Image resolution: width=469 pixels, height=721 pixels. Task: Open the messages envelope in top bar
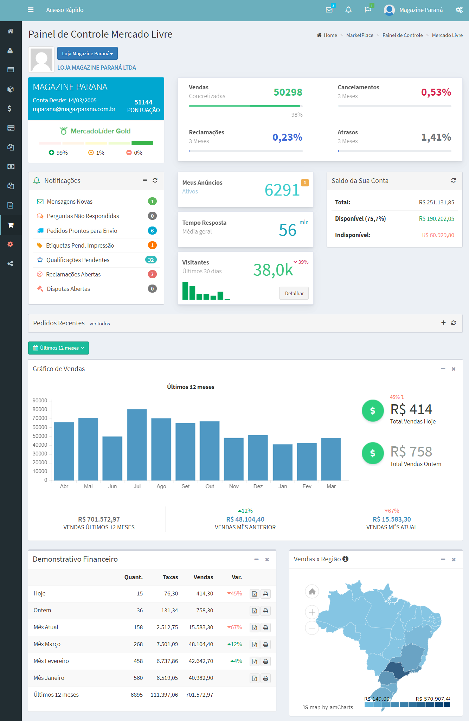(x=329, y=10)
